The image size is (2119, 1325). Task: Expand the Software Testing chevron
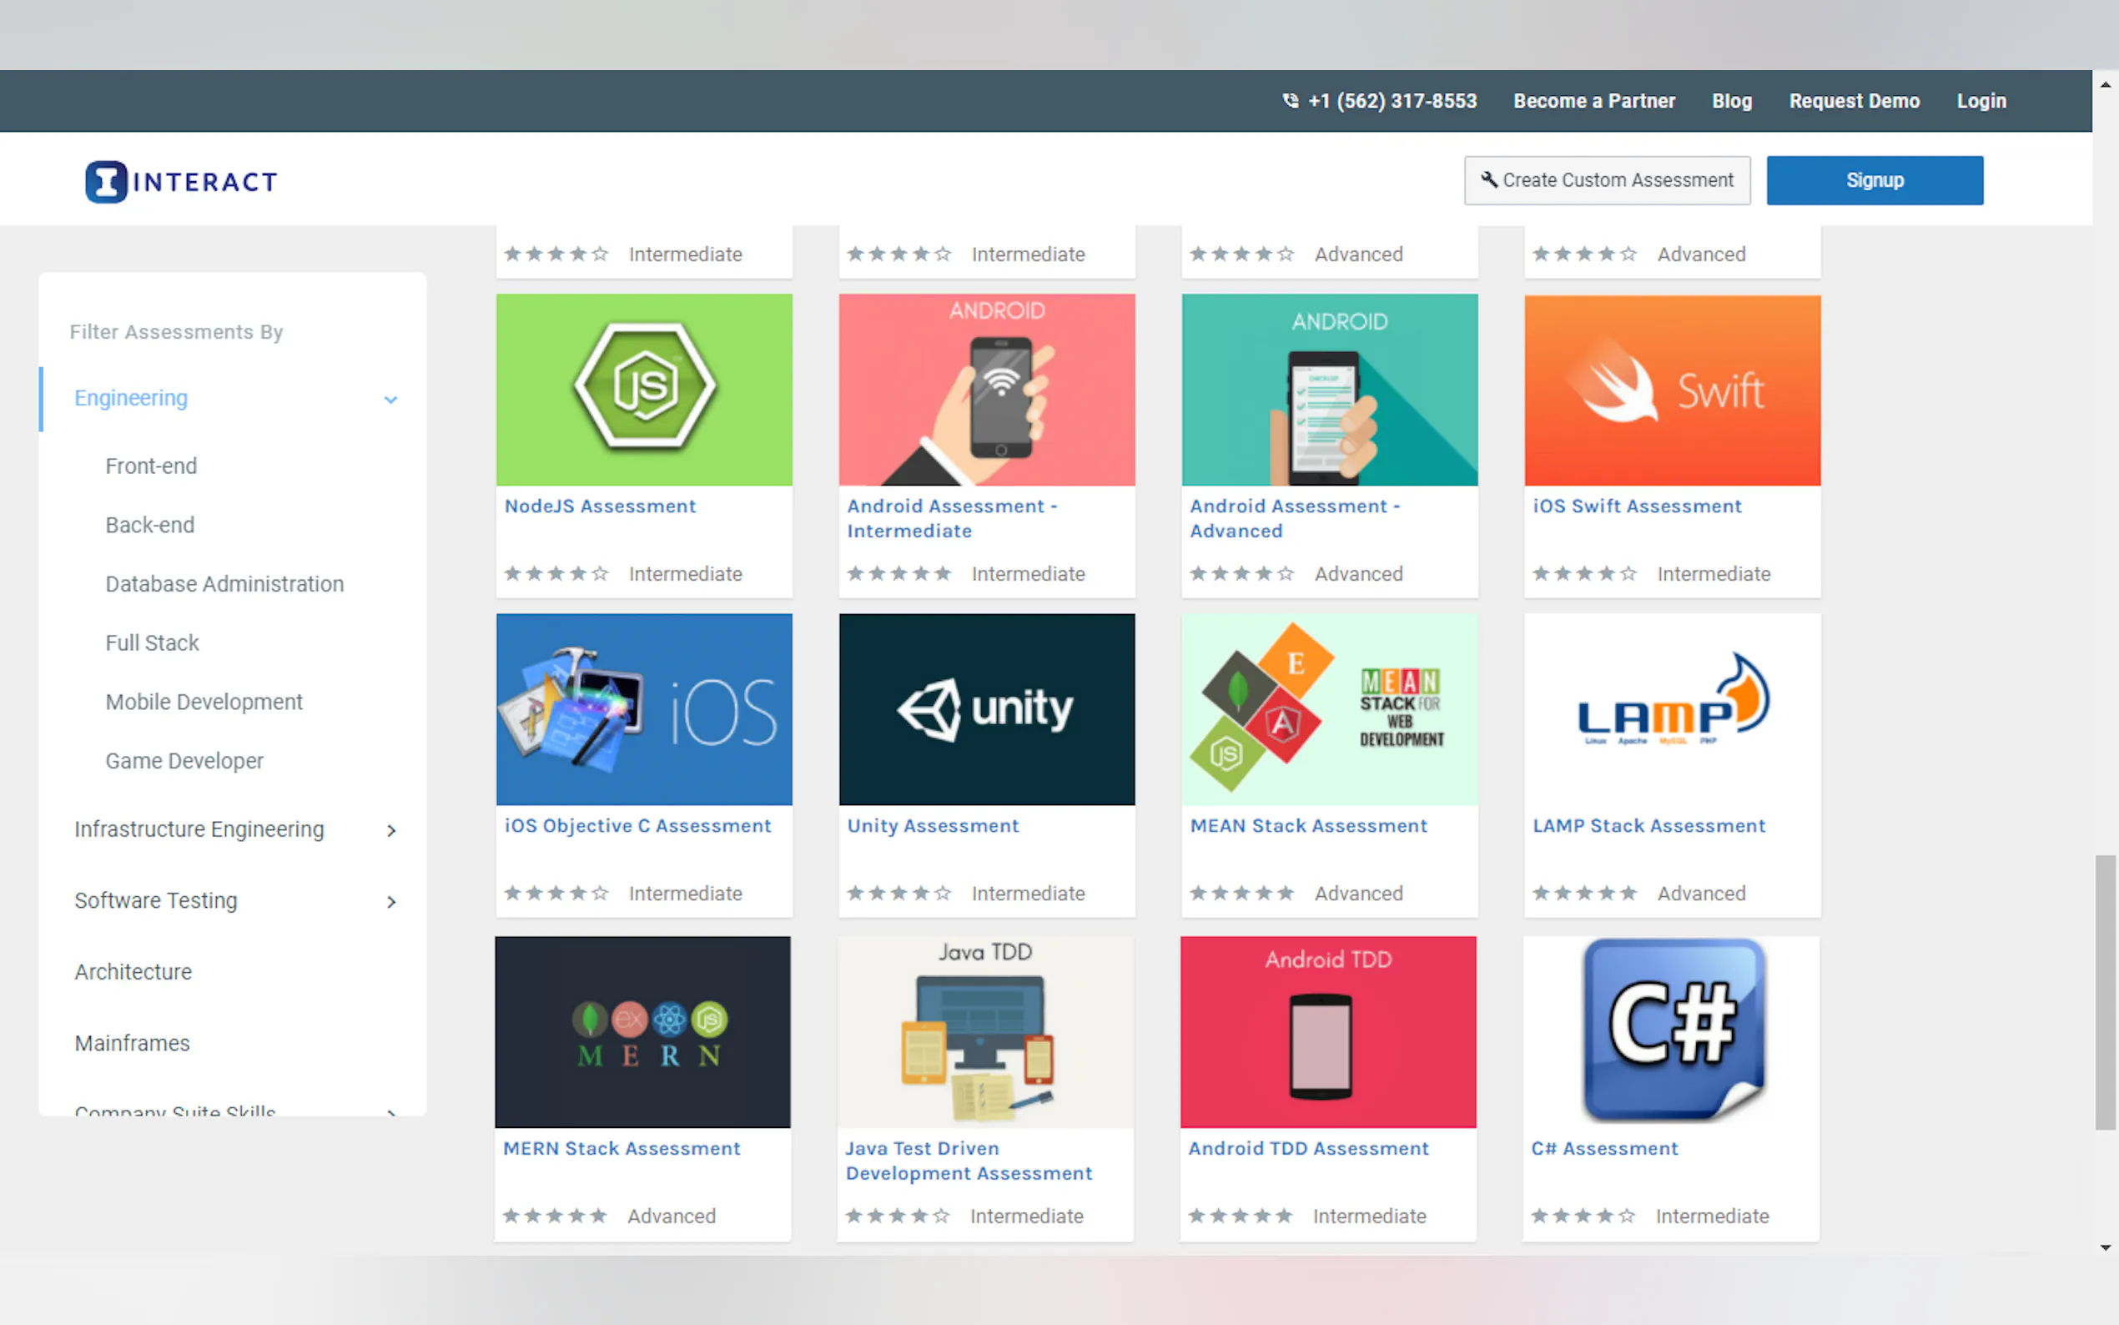click(390, 902)
